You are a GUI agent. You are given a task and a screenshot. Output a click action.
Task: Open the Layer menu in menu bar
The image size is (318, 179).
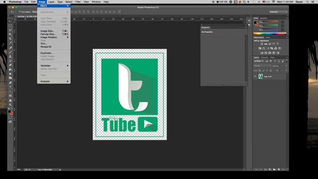51,2
